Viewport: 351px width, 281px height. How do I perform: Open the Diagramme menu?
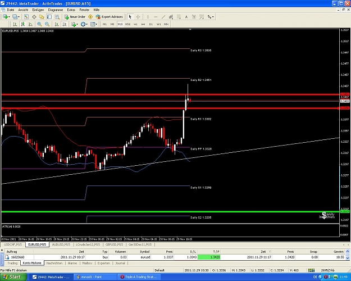pos(55,10)
